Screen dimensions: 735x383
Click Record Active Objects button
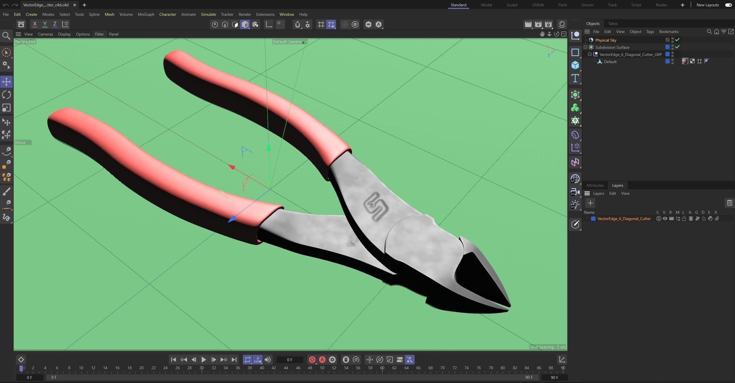coord(312,359)
